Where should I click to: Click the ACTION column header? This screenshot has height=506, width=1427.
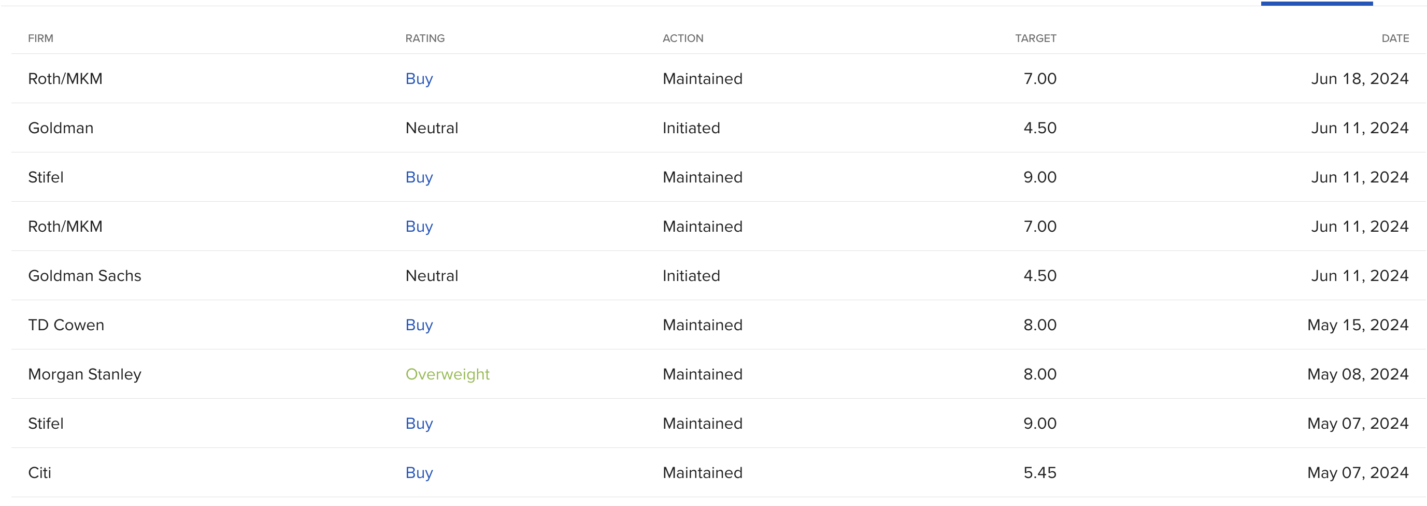pyautogui.click(x=682, y=38)
